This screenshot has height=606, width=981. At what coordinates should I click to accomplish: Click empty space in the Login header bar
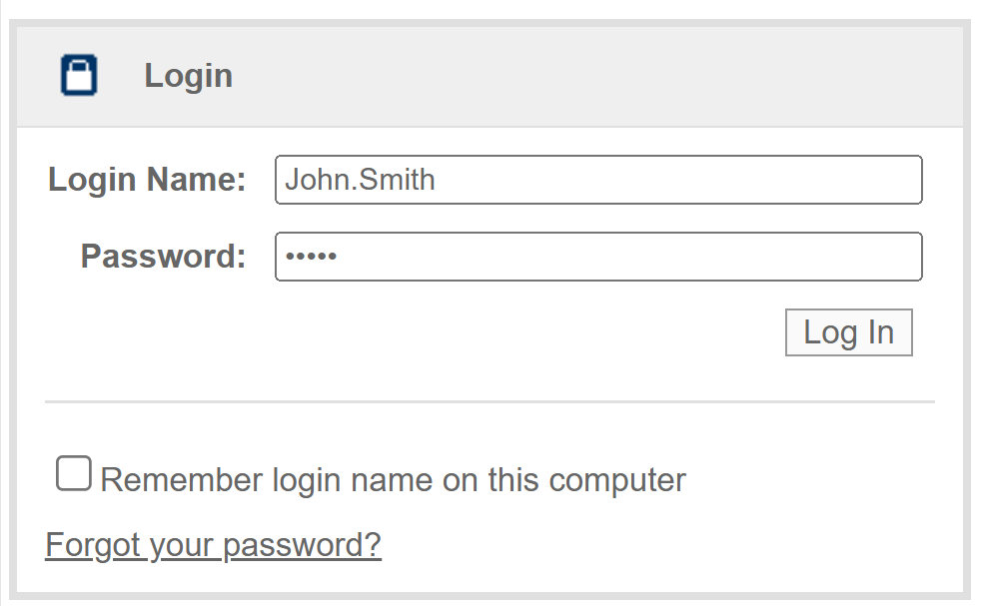point(599,76)
